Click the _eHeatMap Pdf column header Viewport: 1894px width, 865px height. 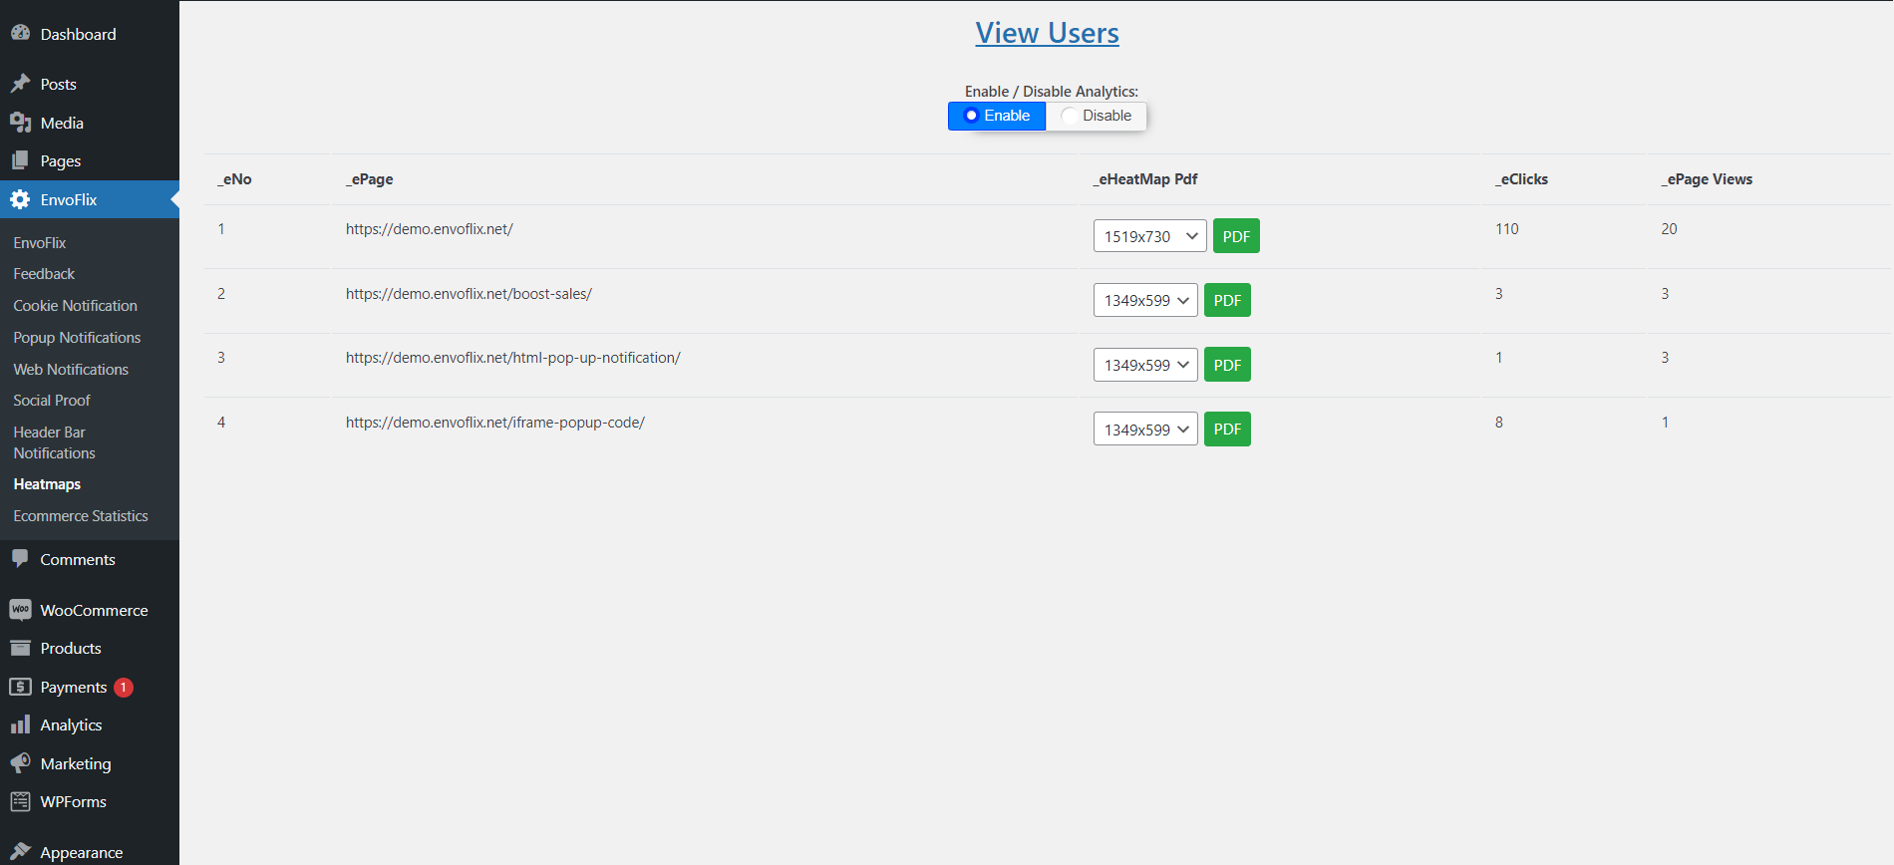(1145, 179)
